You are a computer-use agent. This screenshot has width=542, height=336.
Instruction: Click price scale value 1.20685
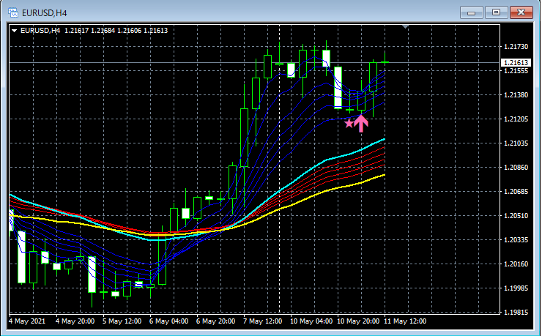(516, 192)
